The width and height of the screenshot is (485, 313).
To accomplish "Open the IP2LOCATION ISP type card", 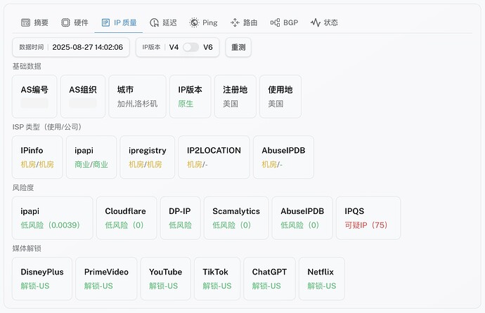I will click(214, 157).
